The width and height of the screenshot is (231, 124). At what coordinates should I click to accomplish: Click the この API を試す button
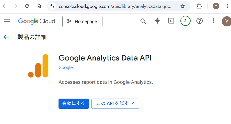(x=115, y=103)
